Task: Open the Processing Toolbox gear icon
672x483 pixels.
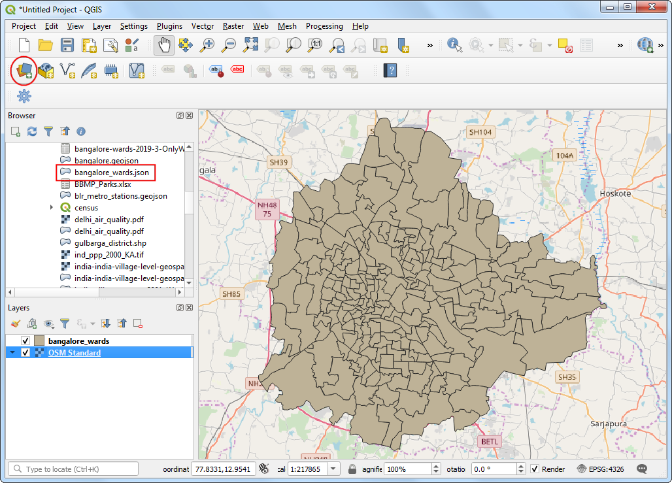Action: pos(24,96)
